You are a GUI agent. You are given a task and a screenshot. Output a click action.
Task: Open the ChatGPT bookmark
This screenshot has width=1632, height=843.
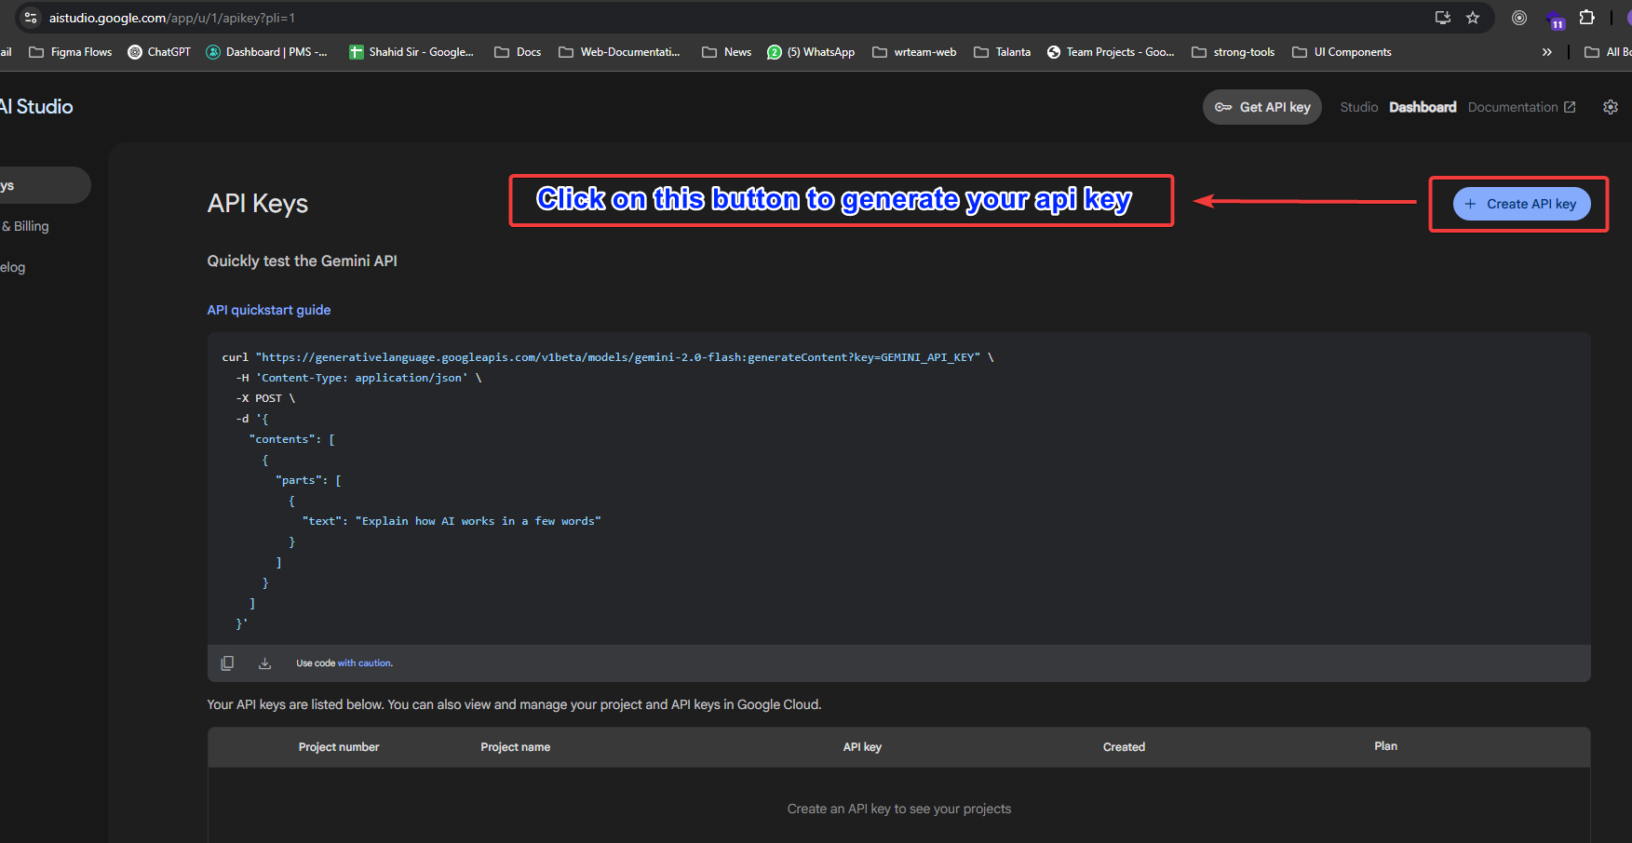click(159, 52)
